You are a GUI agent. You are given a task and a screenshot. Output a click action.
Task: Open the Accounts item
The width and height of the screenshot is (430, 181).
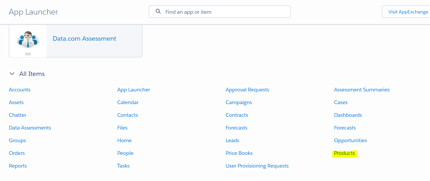(19, 90)
